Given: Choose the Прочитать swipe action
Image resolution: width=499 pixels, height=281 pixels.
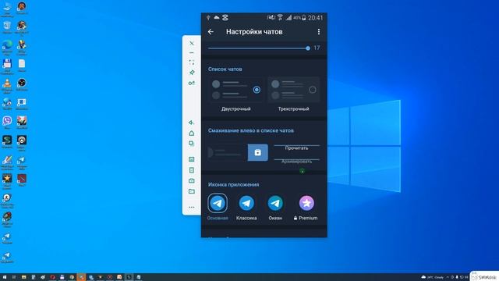Looking at the screenshot, I should (x=296, y=148).
